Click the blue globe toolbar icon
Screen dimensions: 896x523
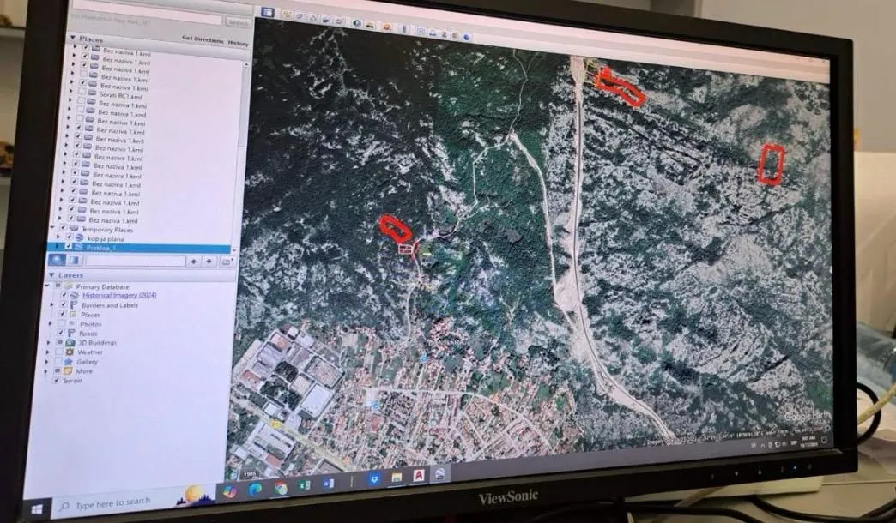[x=466, y=37]
